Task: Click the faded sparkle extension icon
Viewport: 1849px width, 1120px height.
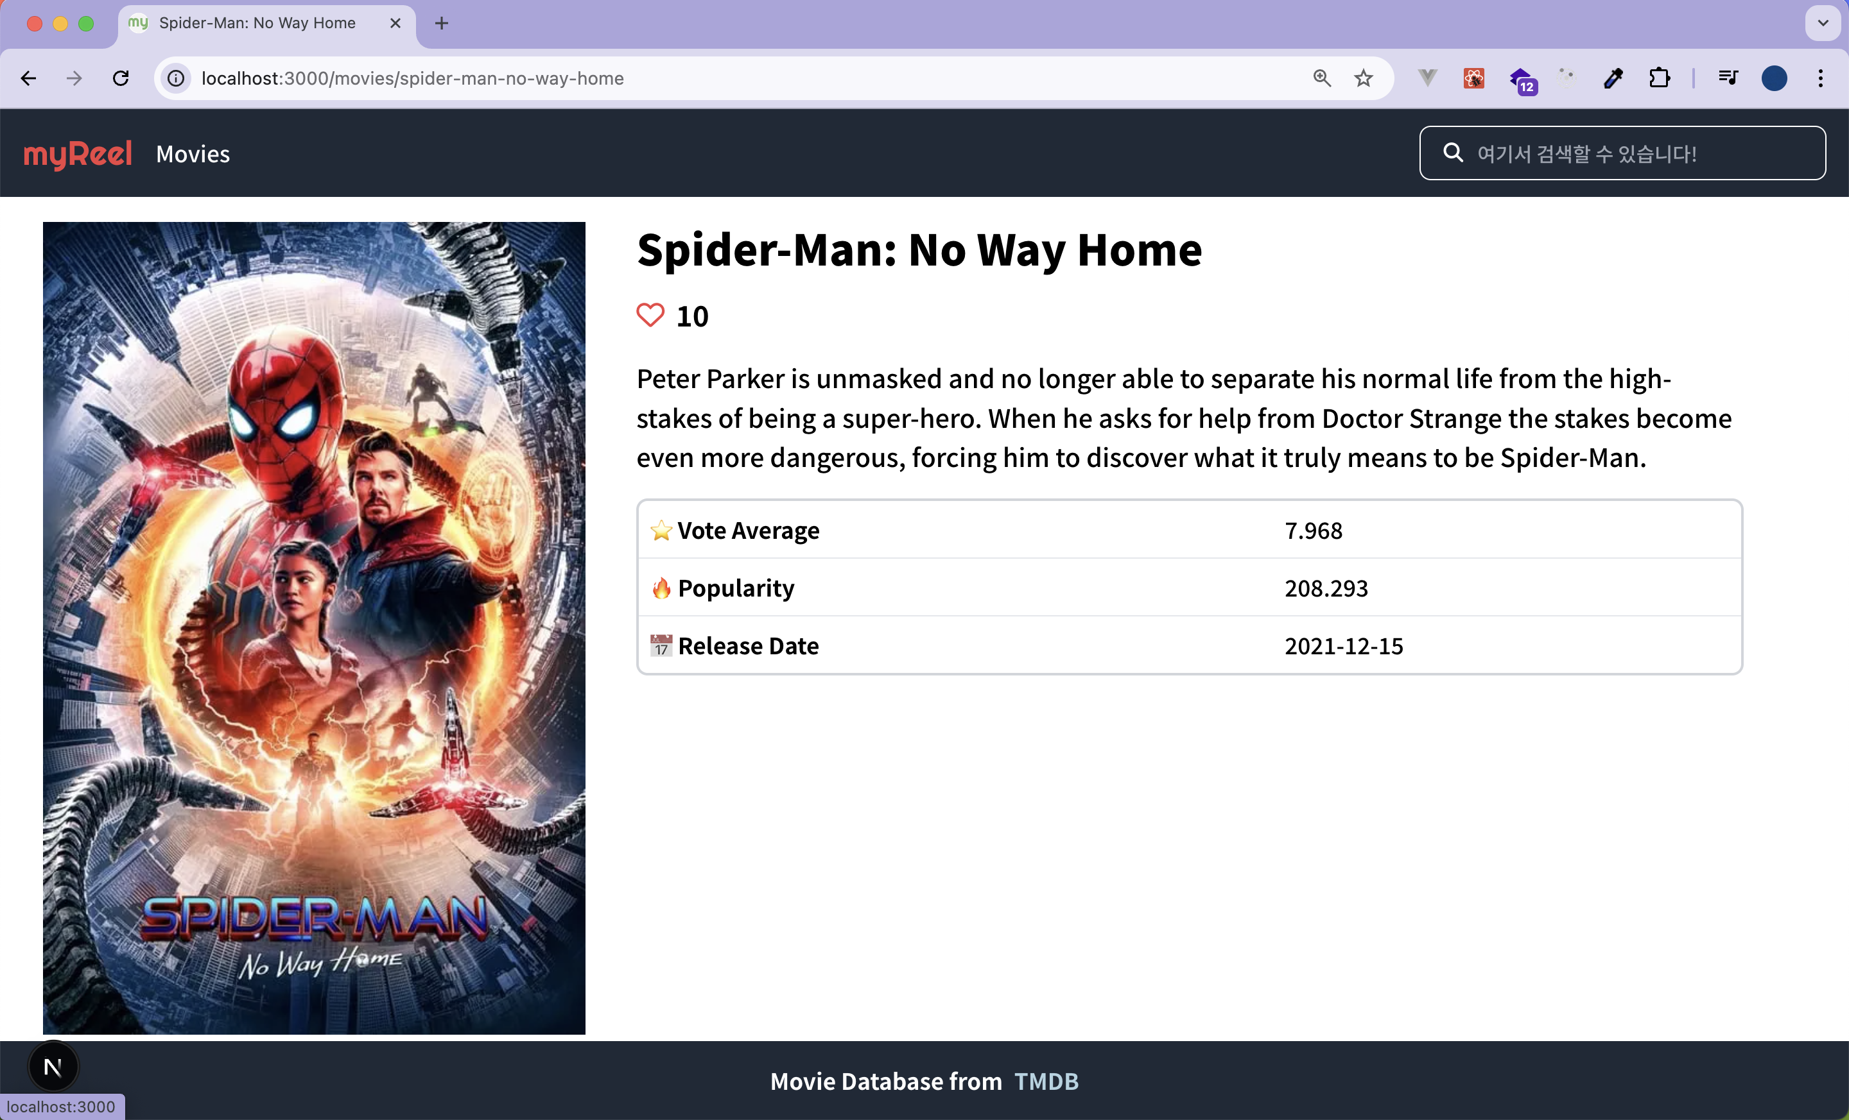Action: coord(1566,77)
